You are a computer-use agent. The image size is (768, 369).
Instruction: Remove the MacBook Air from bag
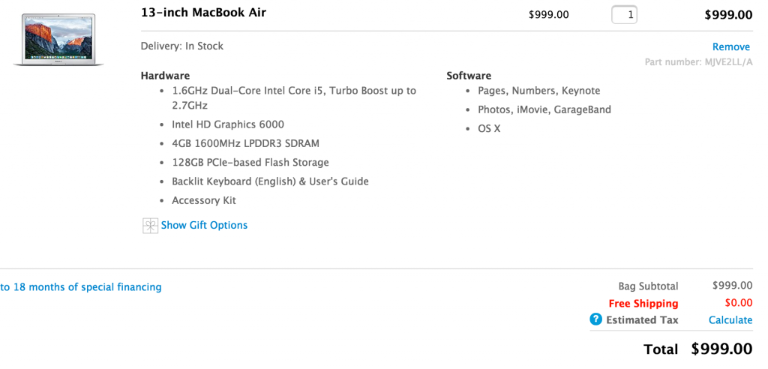730,46
